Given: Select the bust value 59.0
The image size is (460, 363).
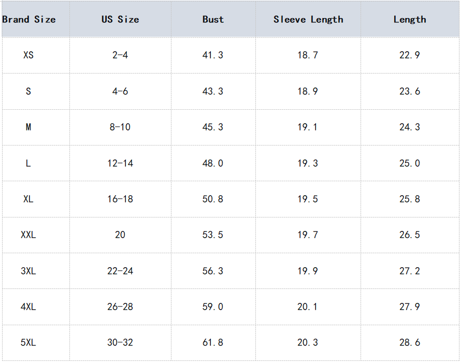Looking at the screenshot, I should [x=213, y=307].
